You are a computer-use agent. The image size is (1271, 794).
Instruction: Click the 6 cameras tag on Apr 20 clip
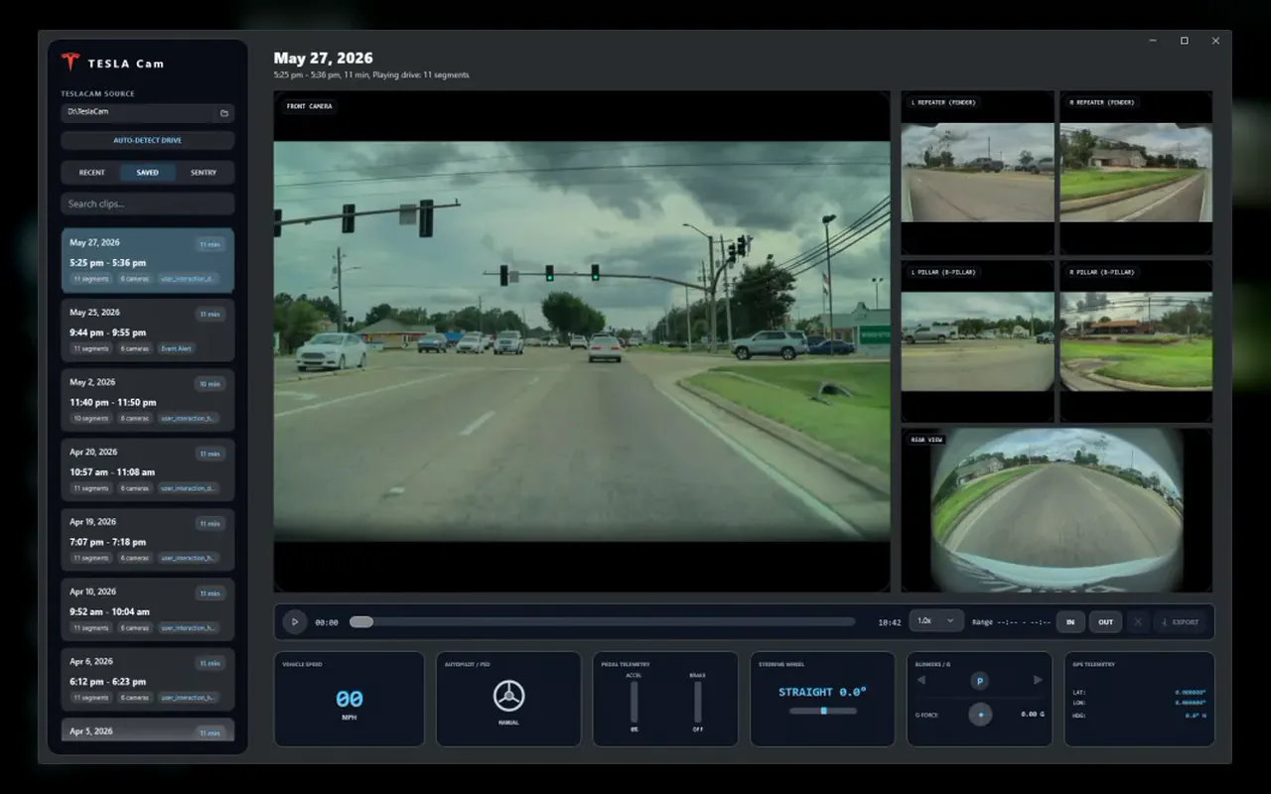point(134,488)
